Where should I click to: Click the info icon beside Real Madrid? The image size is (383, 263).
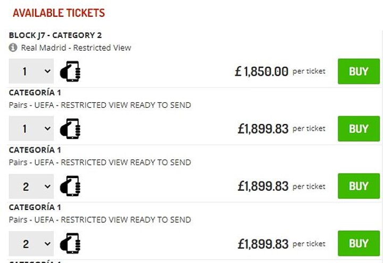(13, 48)
